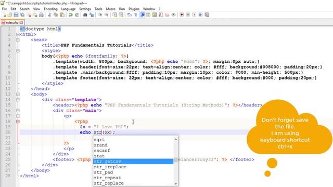Toggle synchronize vertical scrolling
333x187 pixels.
tap(114, 15)
